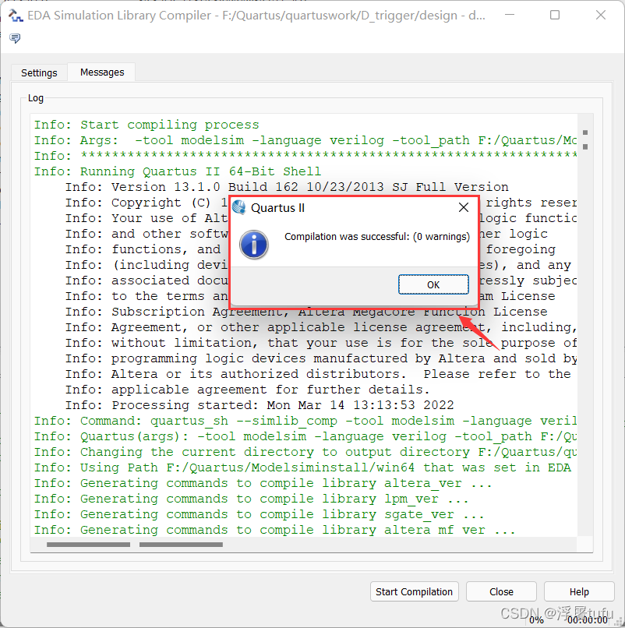The width and height of the screenshot is (625, 628).
Task: Click the Start Compilation button
Action: click(415, 591)
